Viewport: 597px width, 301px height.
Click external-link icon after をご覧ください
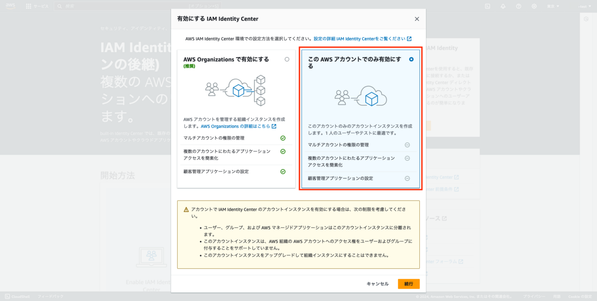pyautogui.click(x=409, y=39)
